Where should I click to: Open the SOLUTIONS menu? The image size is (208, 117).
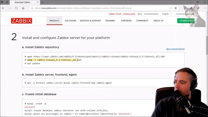tap(71, 21)
